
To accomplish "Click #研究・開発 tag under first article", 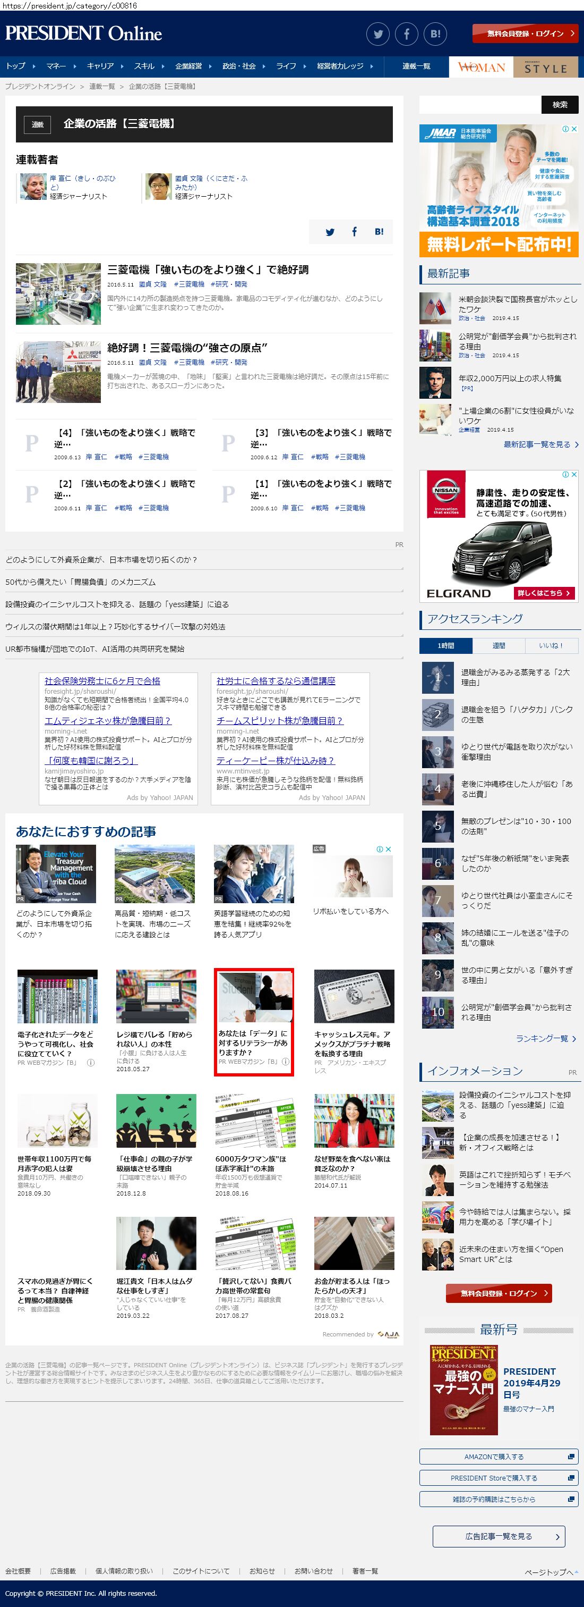I will tap(229, 284).
